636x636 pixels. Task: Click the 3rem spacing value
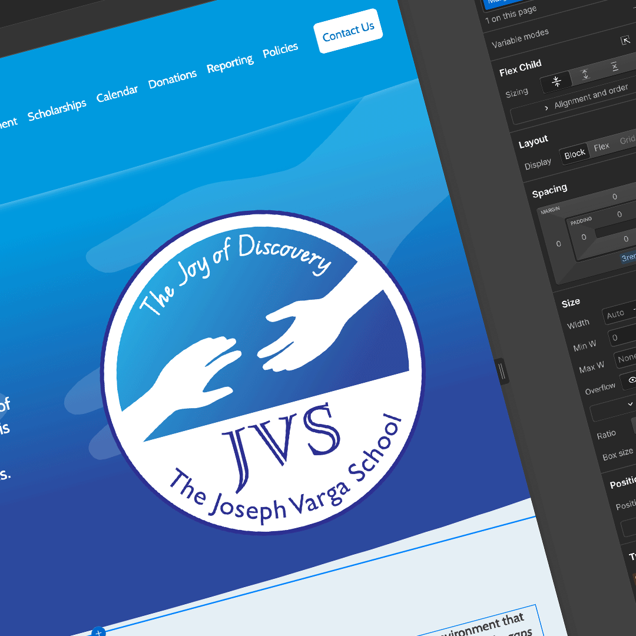629,257
